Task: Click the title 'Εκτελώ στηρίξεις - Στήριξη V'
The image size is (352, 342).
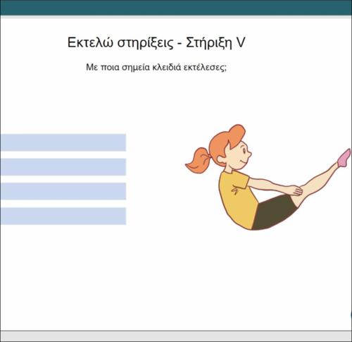Action: (x=156, y=42)
